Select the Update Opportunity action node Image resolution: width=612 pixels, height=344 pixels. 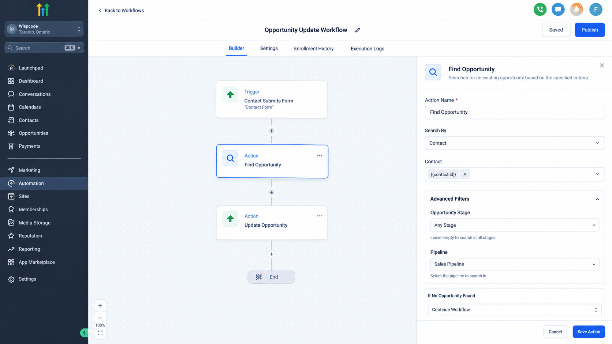point(272,223)
